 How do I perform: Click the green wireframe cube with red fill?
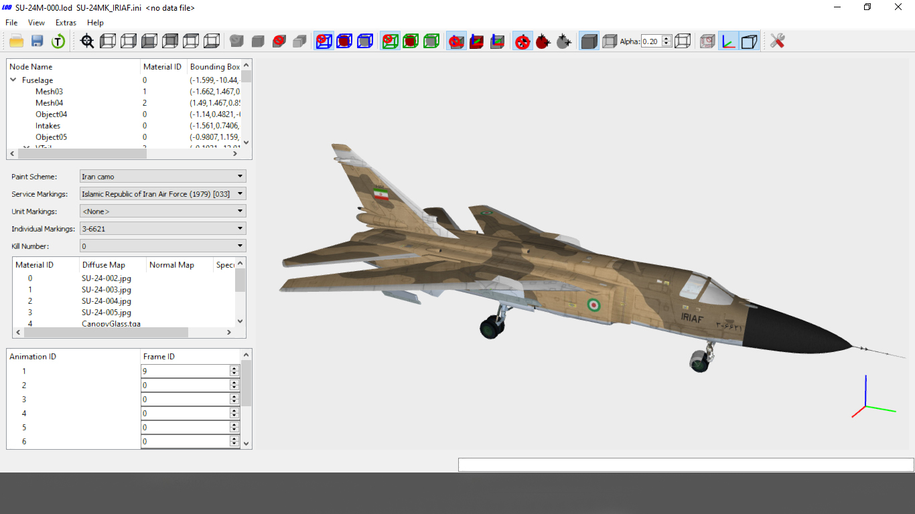[411, 41]
